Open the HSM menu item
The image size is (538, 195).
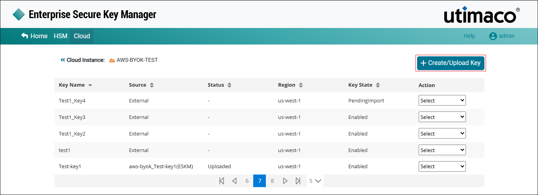pyautogui.click(x=61, y=36)
